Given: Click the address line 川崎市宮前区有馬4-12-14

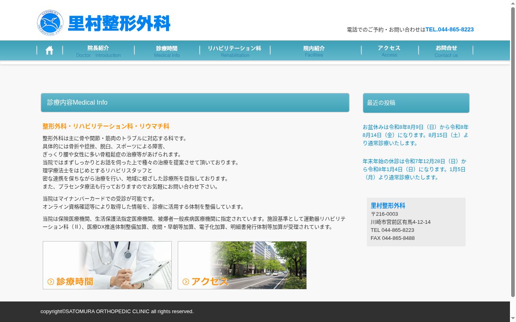Looking at the screenshot, I should (x=401, y=222).
